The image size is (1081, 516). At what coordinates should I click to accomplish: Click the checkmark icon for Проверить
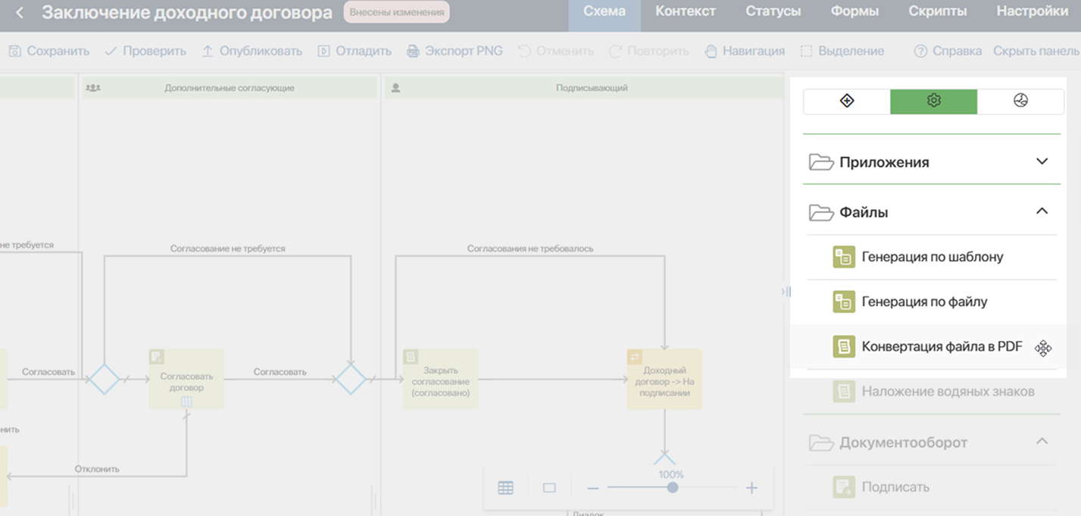111,52
